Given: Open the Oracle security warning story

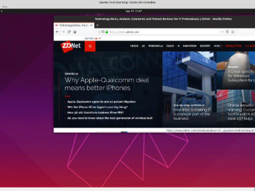Looking at the screenshot, I should point(241,112).
